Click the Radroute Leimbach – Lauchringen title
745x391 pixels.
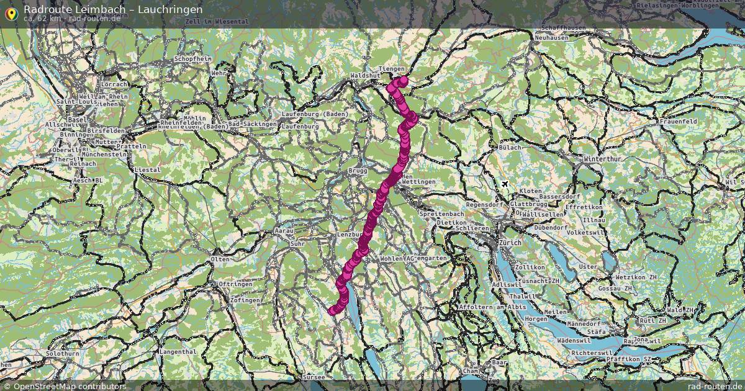(113, 9)
